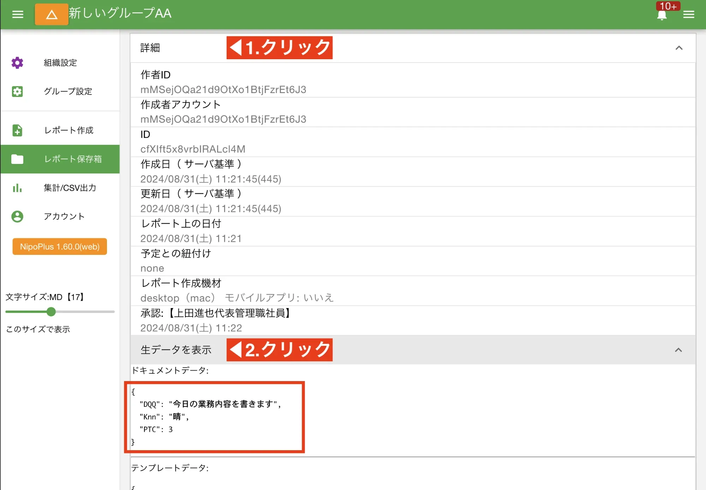Click the アカウント person icon
Screen dimensions: 706x490
coord(17,217)
